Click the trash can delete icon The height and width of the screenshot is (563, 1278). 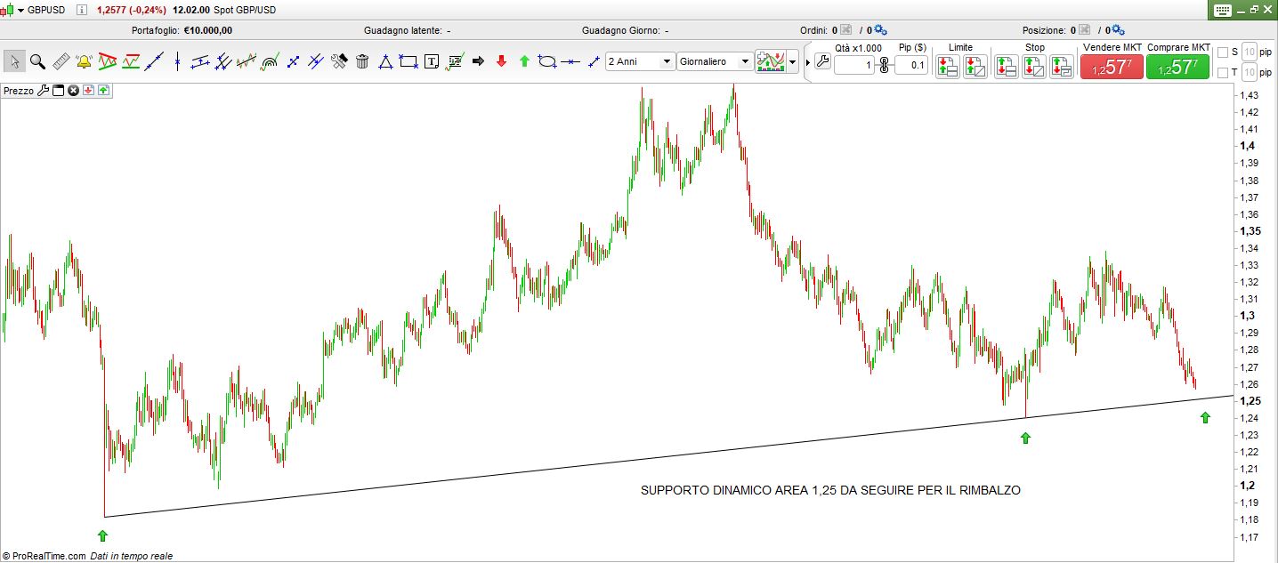362,61
